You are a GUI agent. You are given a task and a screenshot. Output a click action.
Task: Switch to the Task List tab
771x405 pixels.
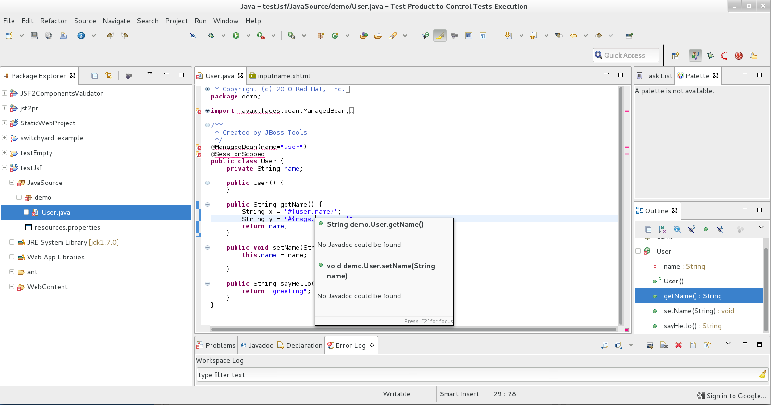pos(654,76)
